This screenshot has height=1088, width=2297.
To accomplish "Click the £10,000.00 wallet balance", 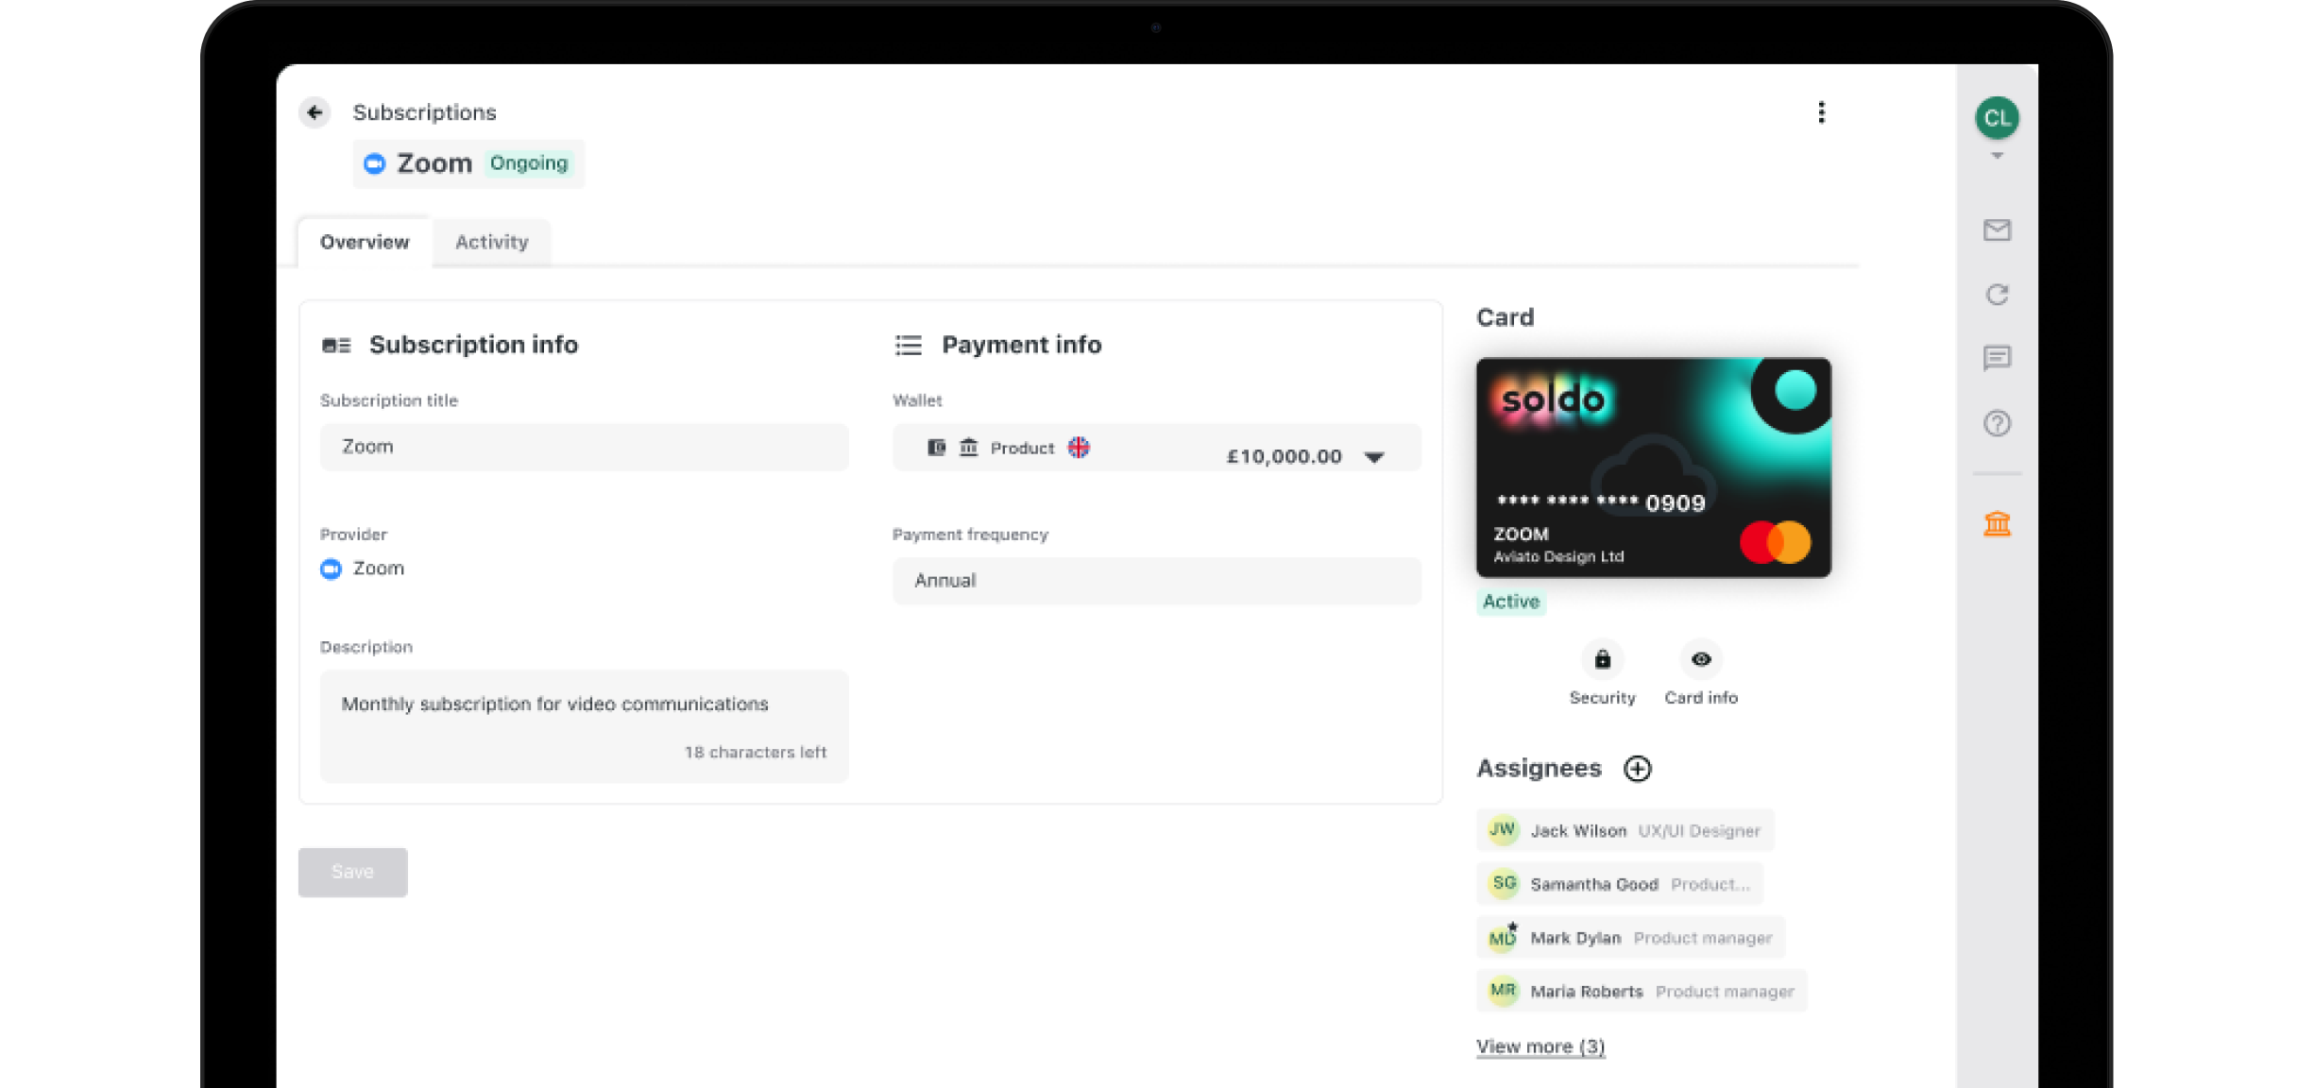I will tap(1284, 457).
